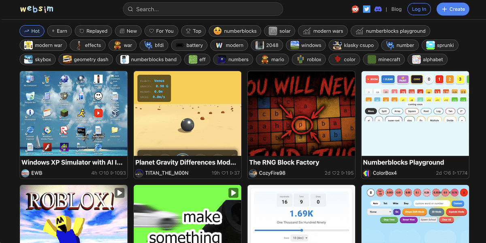Click heart icon on RNG Block Factory card
Viewport: 486px width, 243px height.
(x=335, y=173)
